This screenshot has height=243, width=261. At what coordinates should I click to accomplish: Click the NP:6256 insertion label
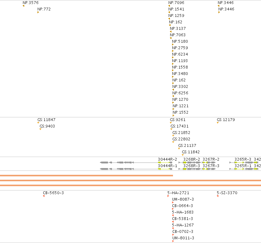(x=180, y=93)
